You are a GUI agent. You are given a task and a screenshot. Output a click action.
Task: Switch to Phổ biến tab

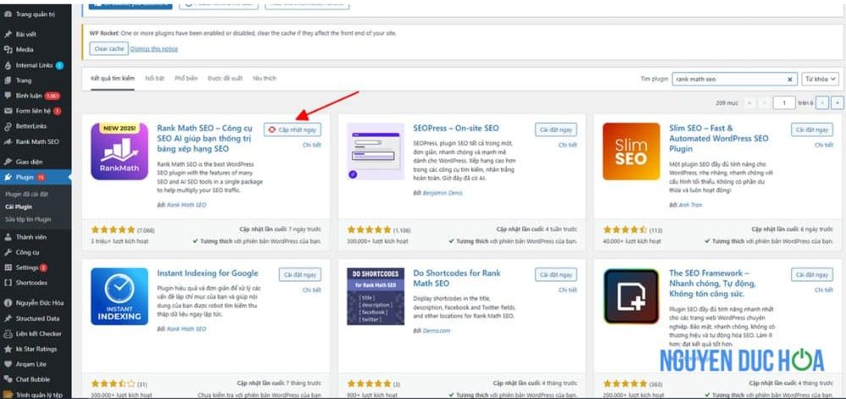click(186, 78)
